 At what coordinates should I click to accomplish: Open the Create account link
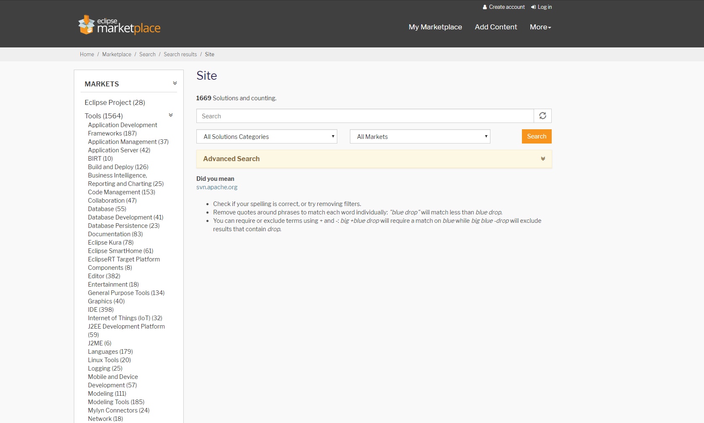coord(503,7)
